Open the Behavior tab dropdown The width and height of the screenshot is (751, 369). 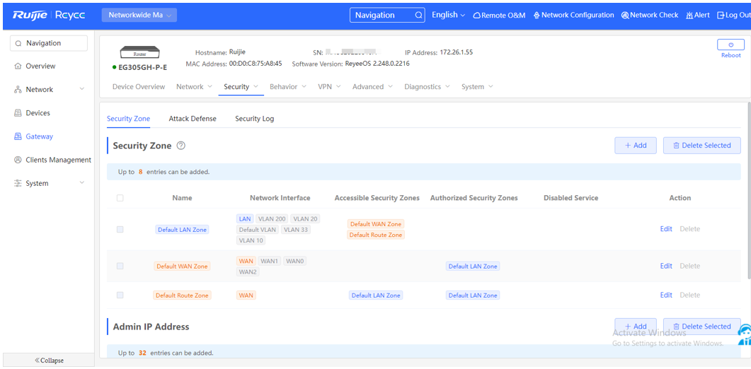point(288,87)
